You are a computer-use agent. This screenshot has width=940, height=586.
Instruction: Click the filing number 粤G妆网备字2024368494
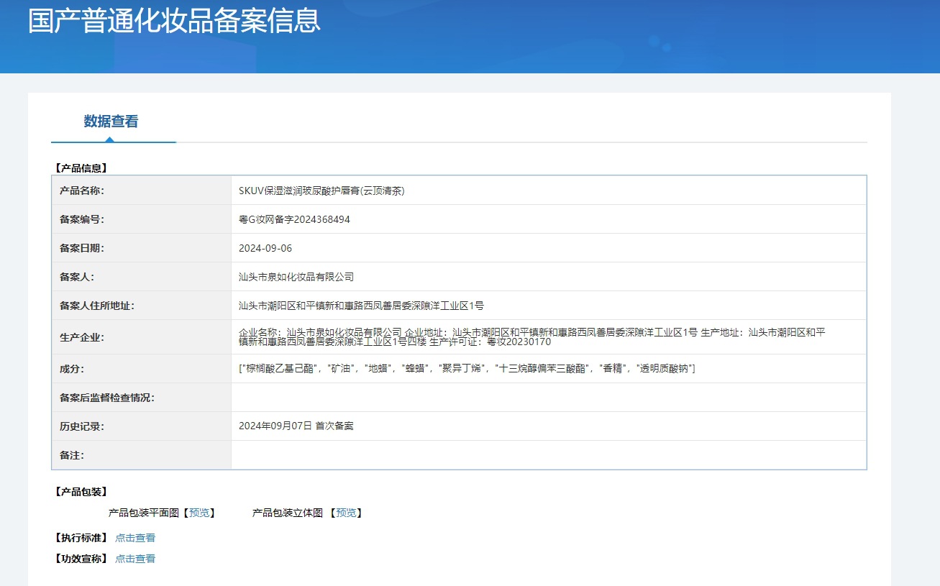point(294,219)
